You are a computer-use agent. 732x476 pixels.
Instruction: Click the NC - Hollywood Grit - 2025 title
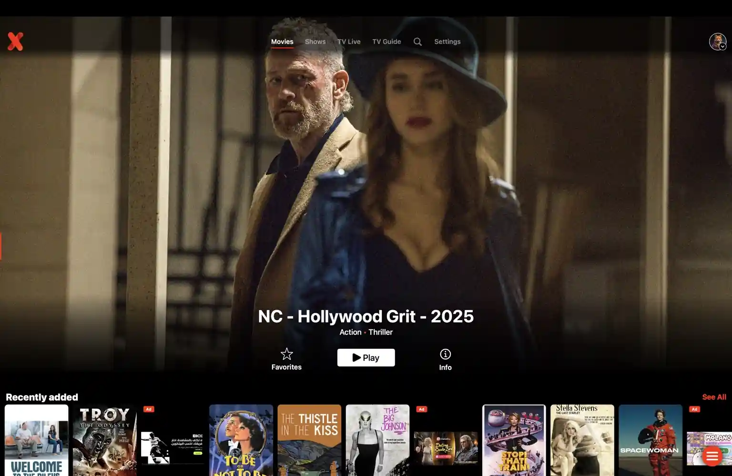point(366,316)
